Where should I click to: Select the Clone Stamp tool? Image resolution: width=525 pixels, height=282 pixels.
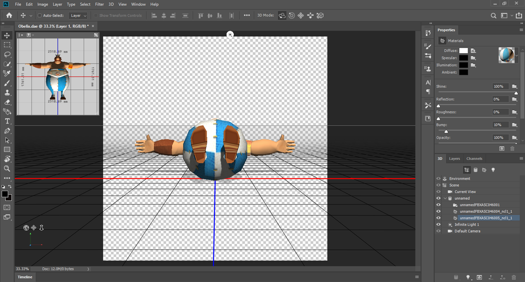coord(7,93)
